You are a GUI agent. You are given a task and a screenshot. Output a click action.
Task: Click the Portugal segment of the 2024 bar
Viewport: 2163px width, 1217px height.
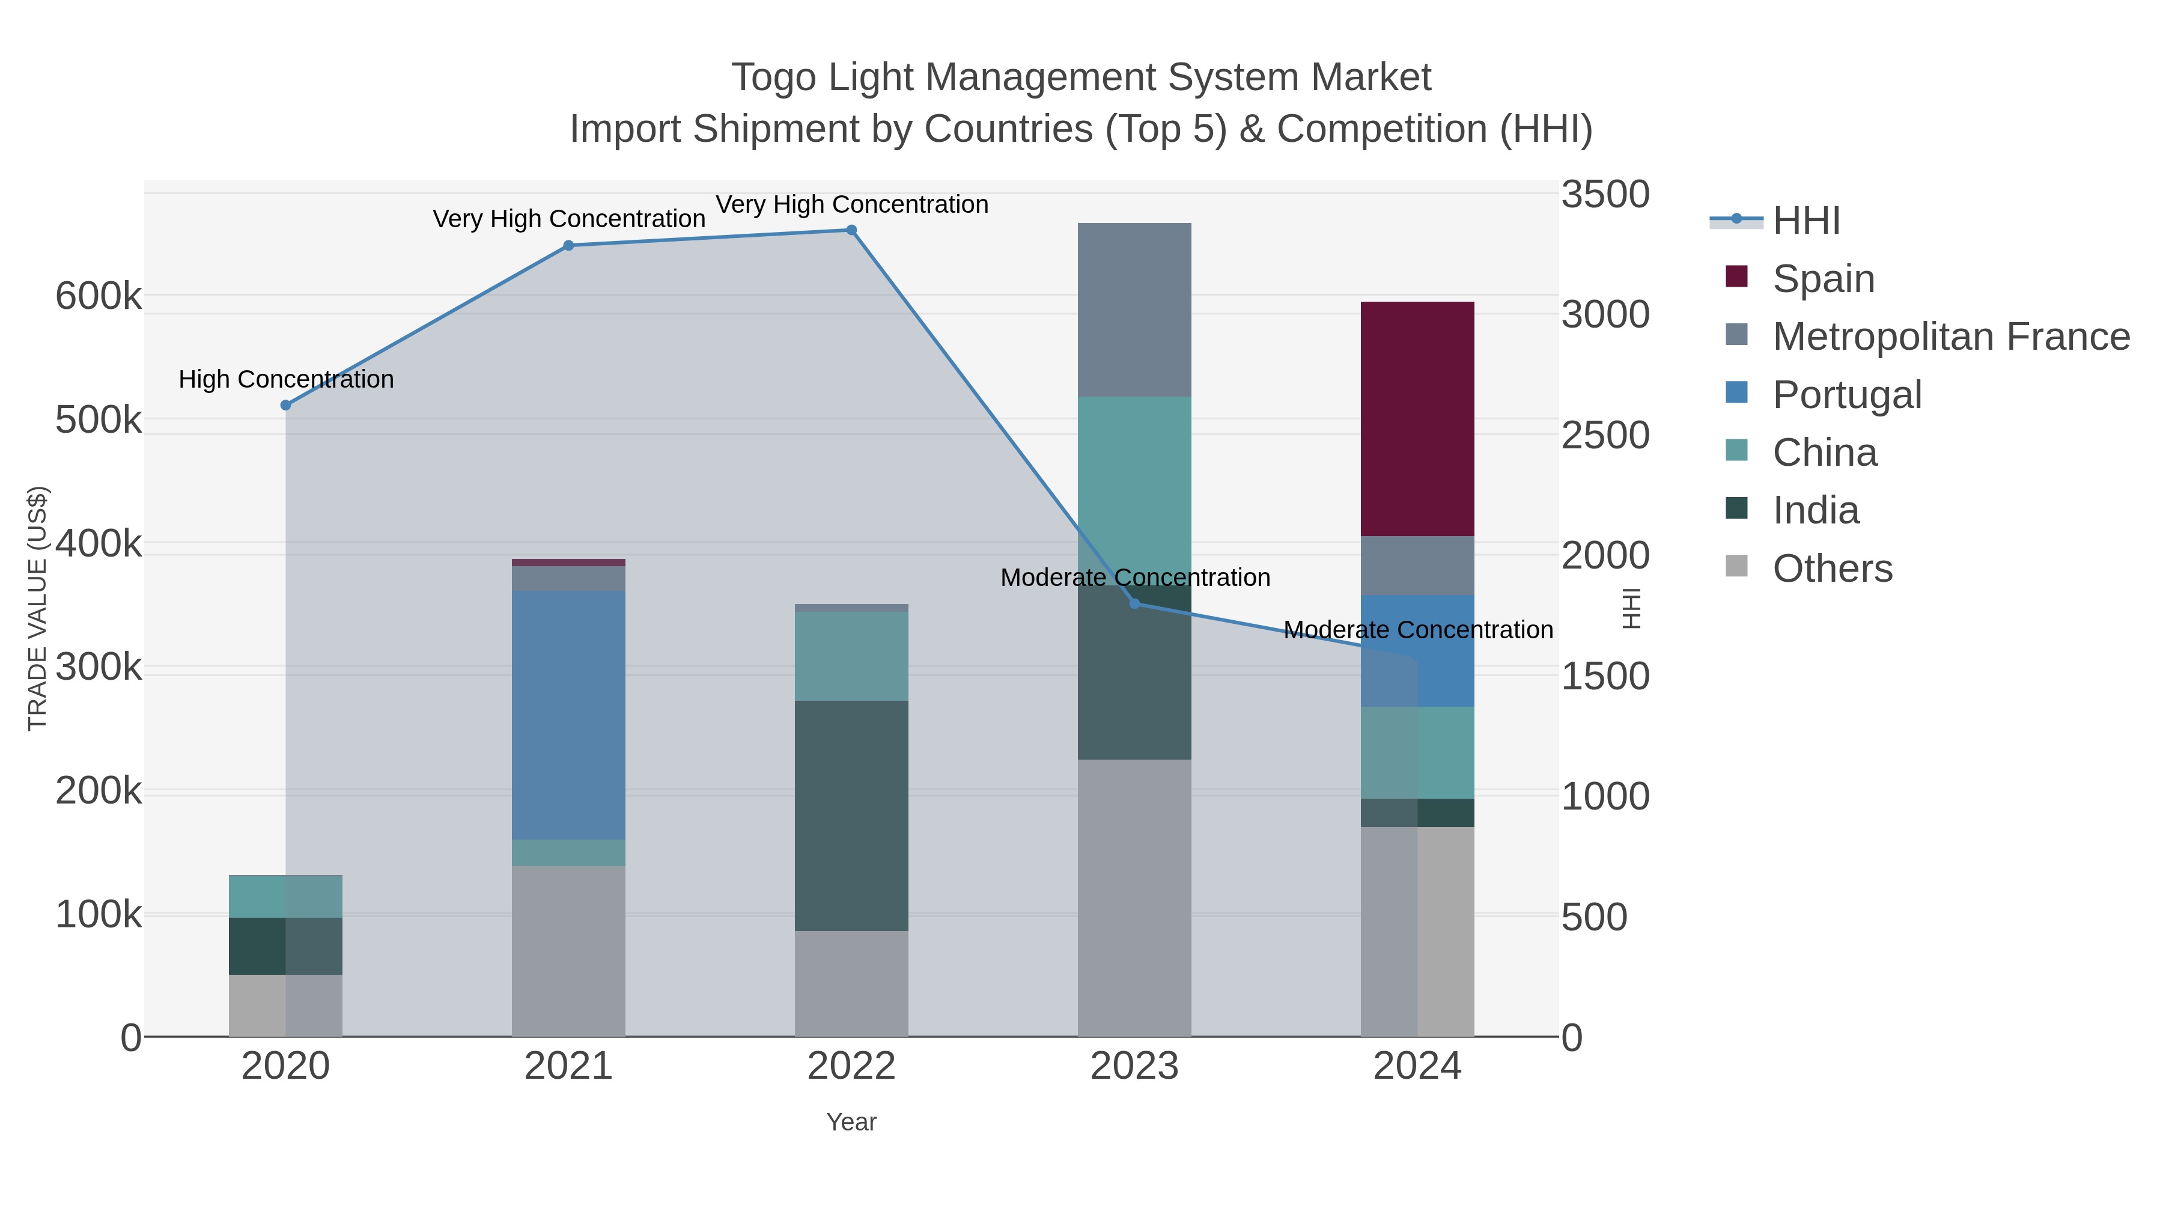(x=1417, y=651)
